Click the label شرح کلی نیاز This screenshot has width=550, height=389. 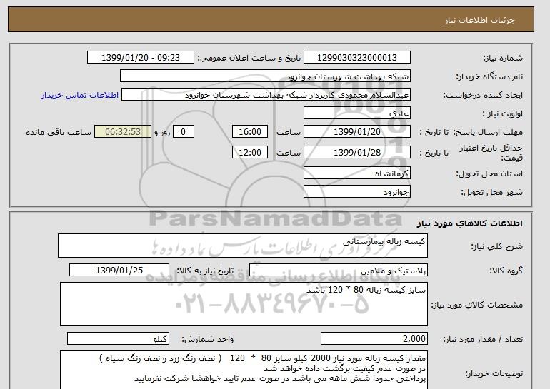pos(496,246)
